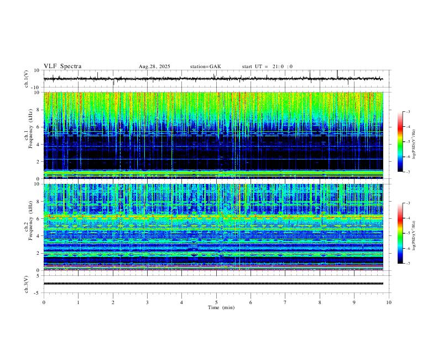Click the time axis tick label "9"
438x339 pixels.
(x=354, y=302)
